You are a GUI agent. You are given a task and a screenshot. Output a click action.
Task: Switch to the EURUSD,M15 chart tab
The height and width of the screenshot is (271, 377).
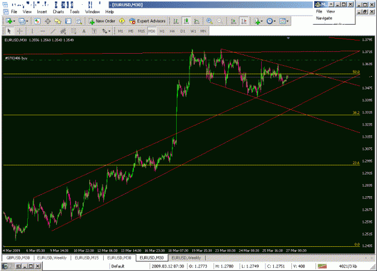pyautogui.click(x=86, y=258)
